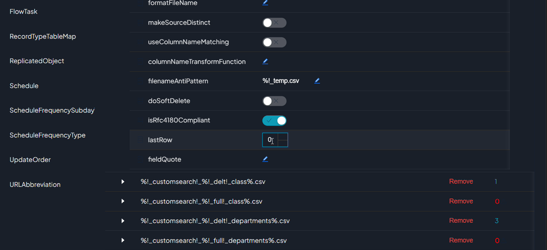Click the doSoftDelete label

169,101
